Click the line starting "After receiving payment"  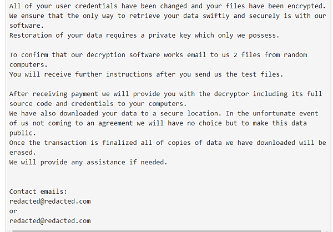click(165, 94)
